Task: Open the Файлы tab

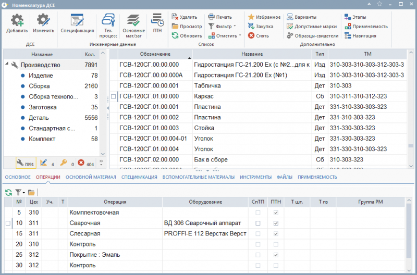Action: pos(284,177)
